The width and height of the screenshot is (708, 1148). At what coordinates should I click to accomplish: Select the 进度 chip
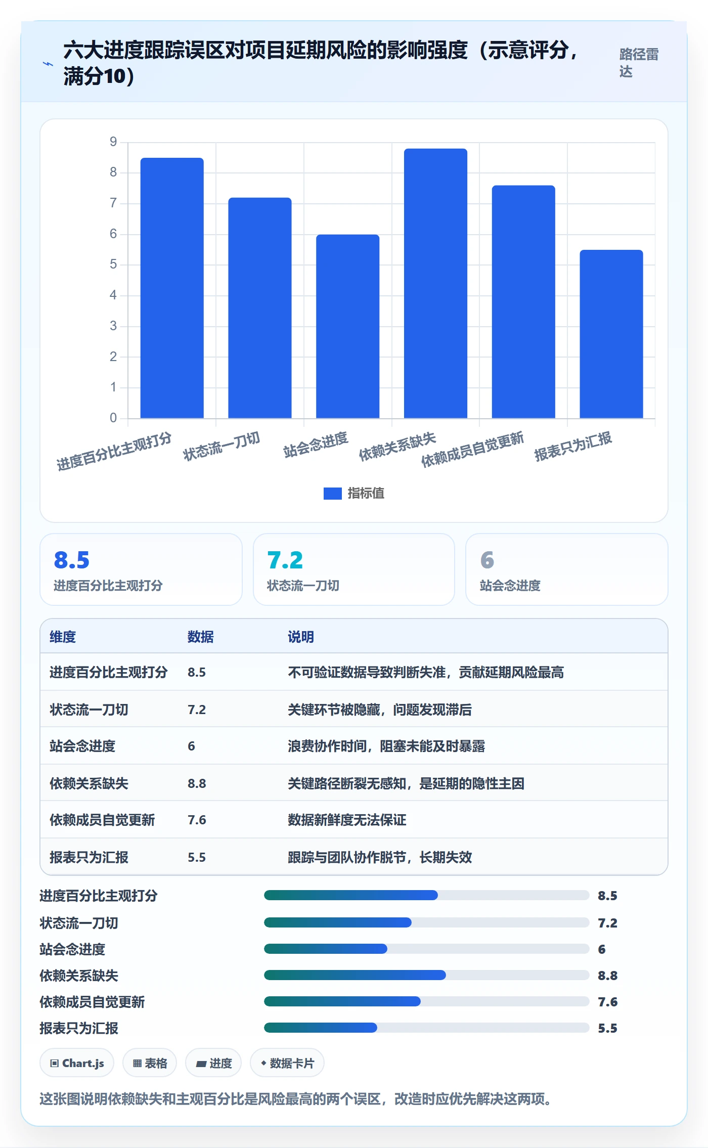[x=213, y=1063]
